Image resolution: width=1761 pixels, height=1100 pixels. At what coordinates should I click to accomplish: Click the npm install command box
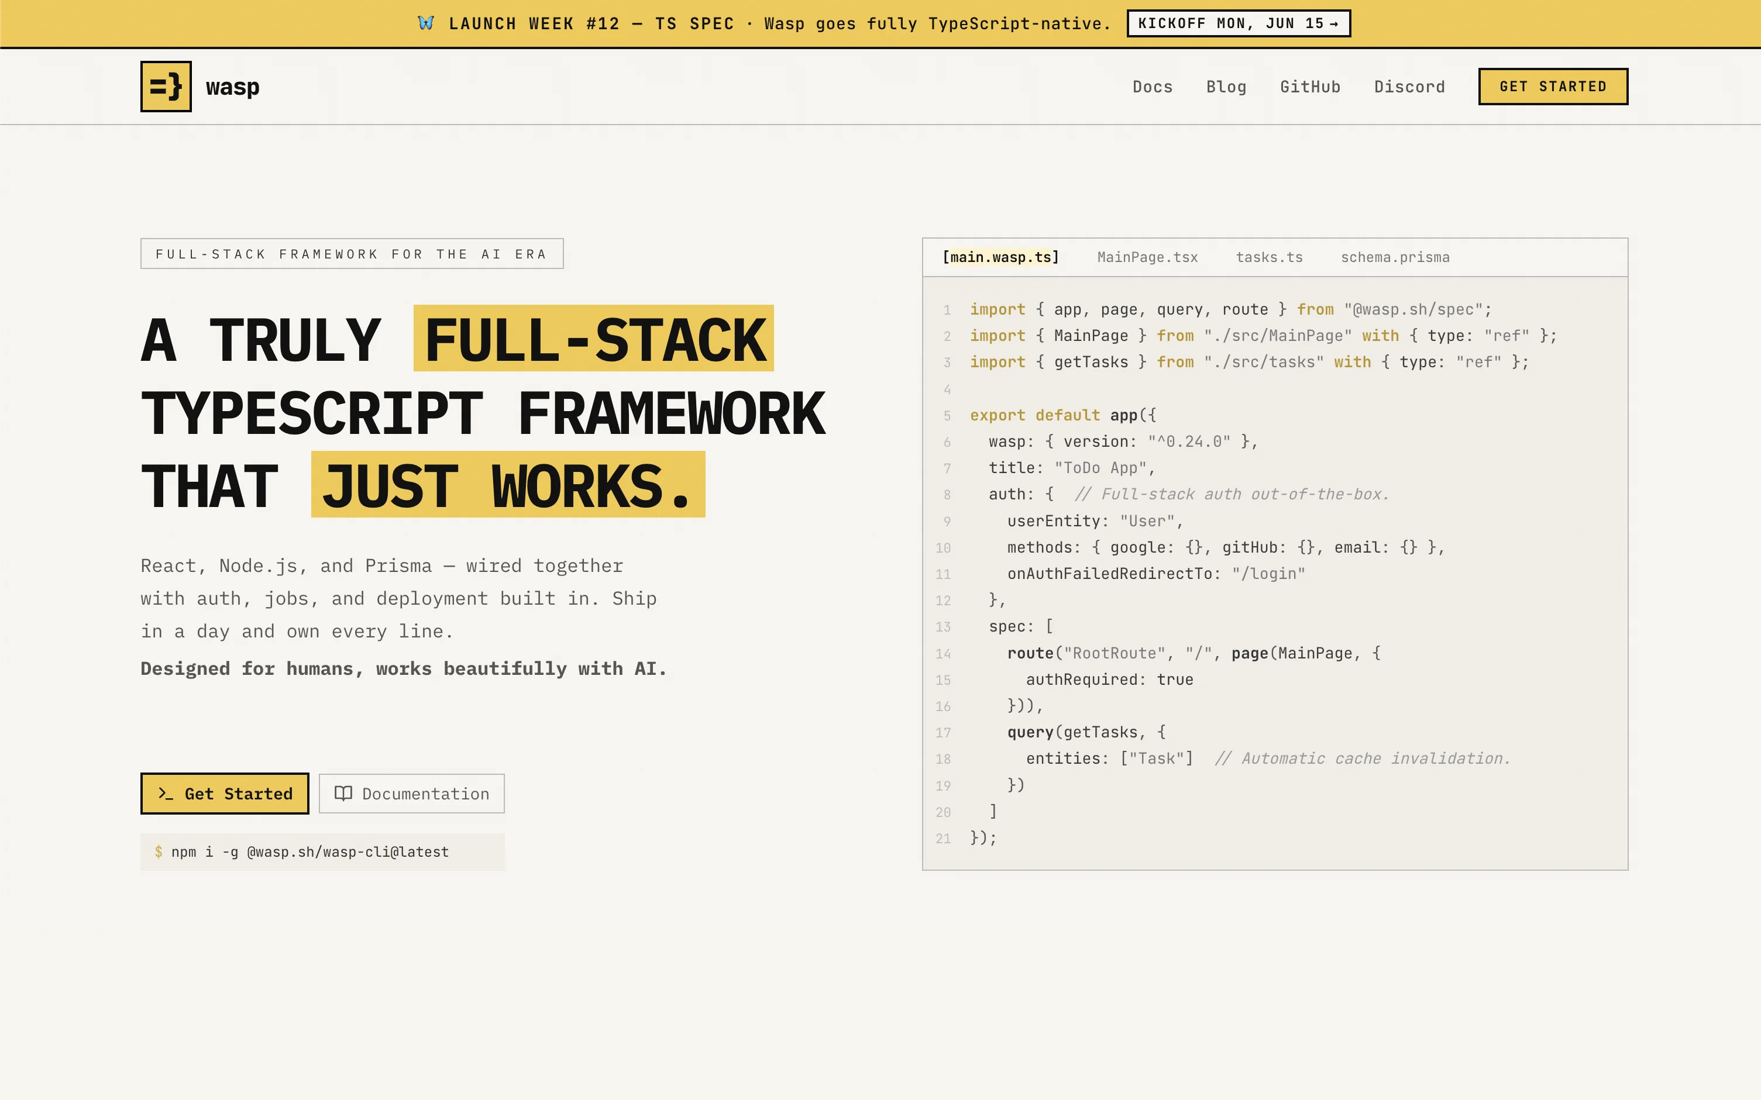point(322,852)
